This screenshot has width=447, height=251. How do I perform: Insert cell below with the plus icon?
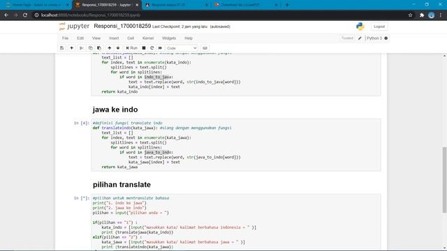71,48
